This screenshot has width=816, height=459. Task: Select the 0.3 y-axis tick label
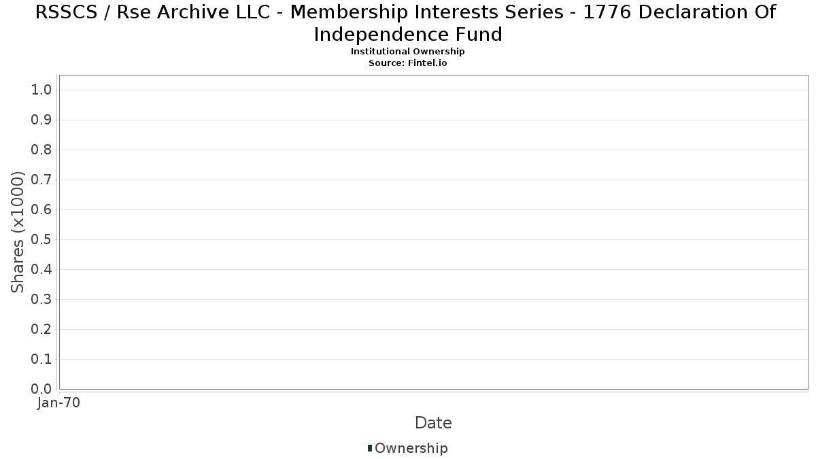click(41, 300)
